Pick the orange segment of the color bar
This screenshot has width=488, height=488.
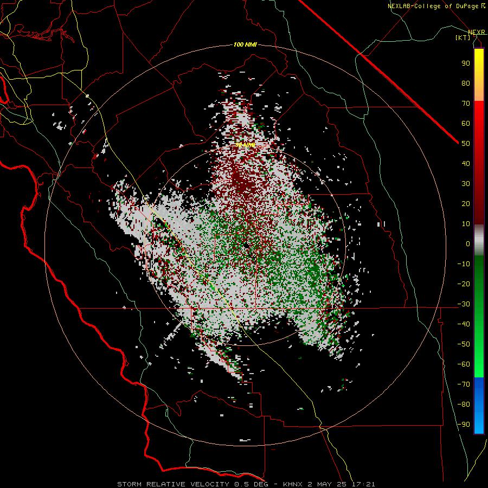[479, 92]
